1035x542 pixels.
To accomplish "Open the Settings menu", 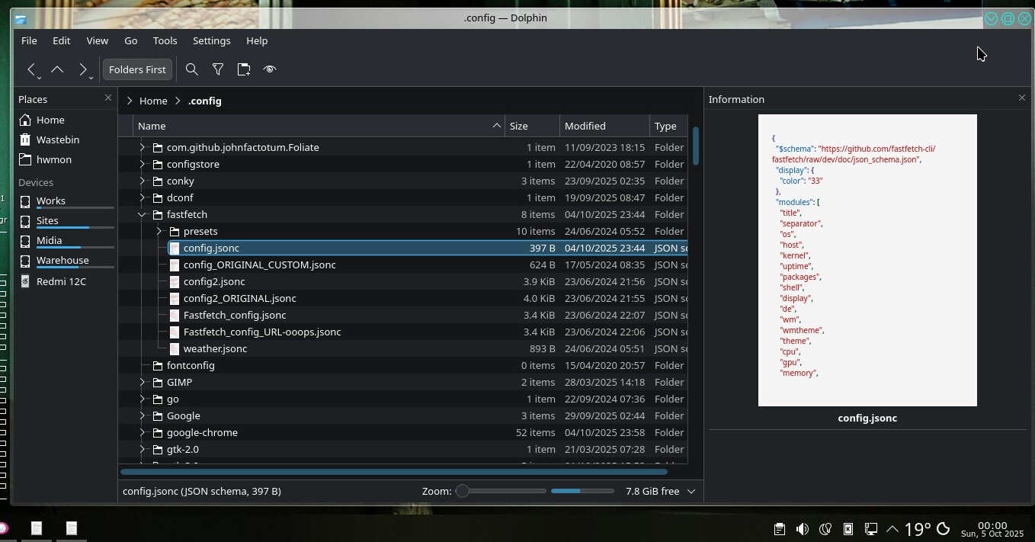I will pos(211,40).
